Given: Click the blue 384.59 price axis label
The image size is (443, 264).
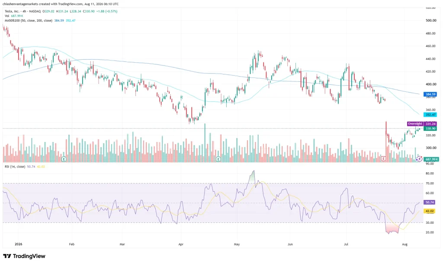Looking at the screenshot, I should [430, 94].
